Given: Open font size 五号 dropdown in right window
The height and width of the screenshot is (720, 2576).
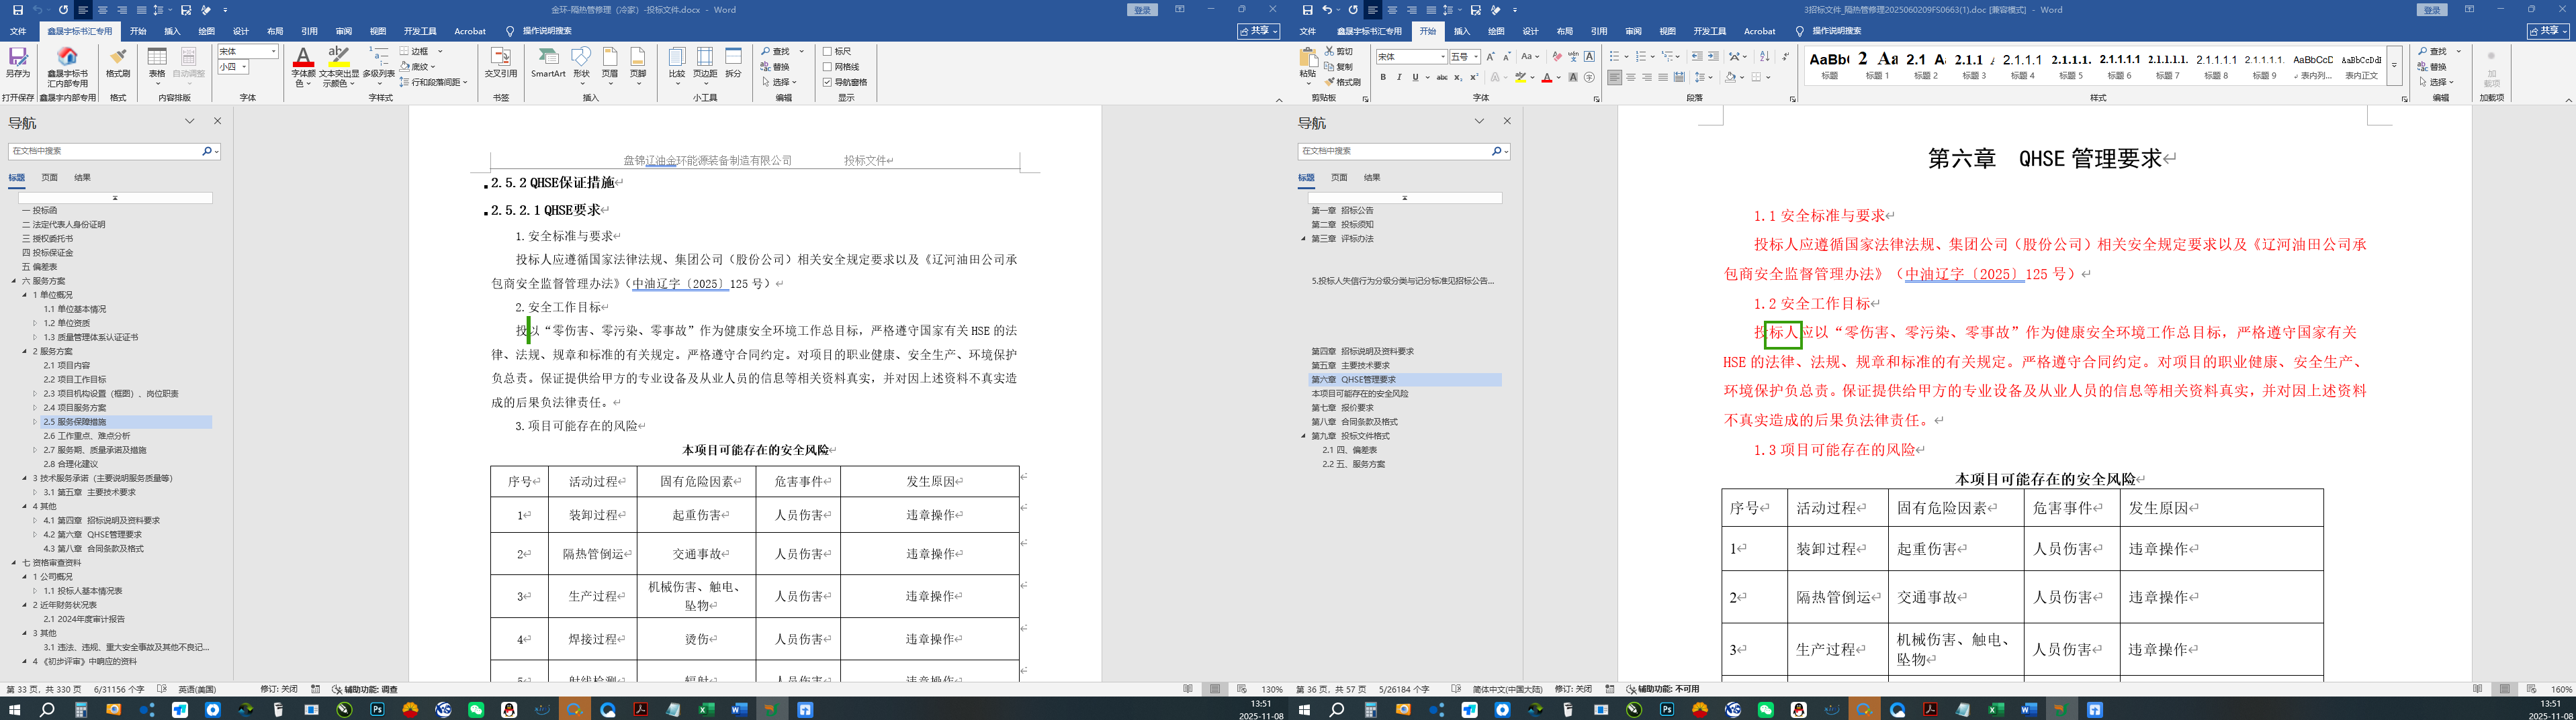Looking at the screenshot, I should point(1476,57).
